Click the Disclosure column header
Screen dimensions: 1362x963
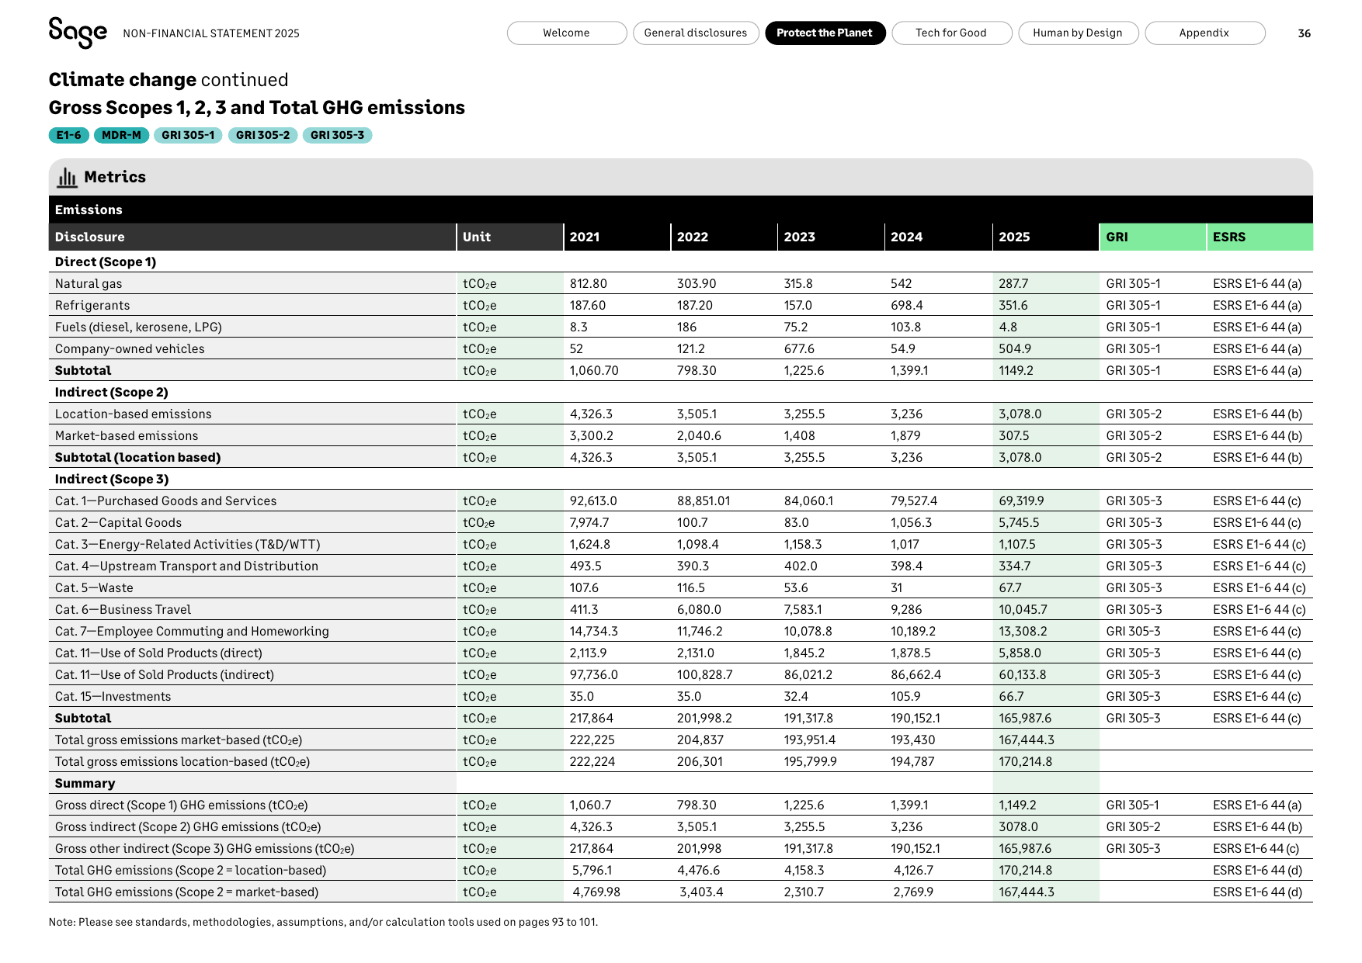tap(252, 237)
